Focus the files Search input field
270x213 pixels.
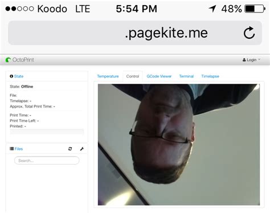pos(47,161)
